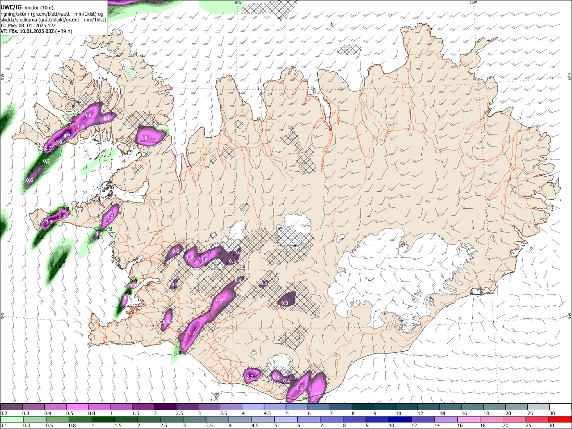Click the 3.5 precipitation value on the map
Screen dimensions: 572x429
click(x=50, y=222)
